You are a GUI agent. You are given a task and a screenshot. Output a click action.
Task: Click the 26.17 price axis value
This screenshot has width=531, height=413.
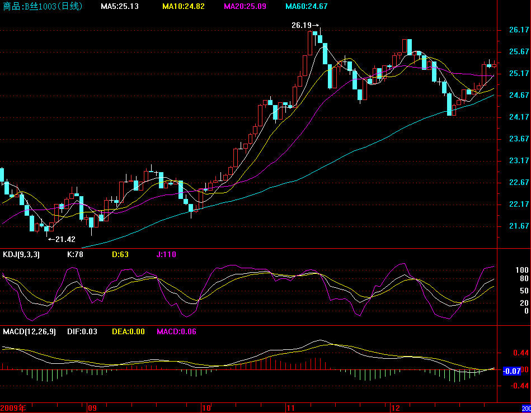[519, 30]
